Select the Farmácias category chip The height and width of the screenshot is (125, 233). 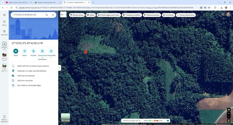click(x=168, y=15)
